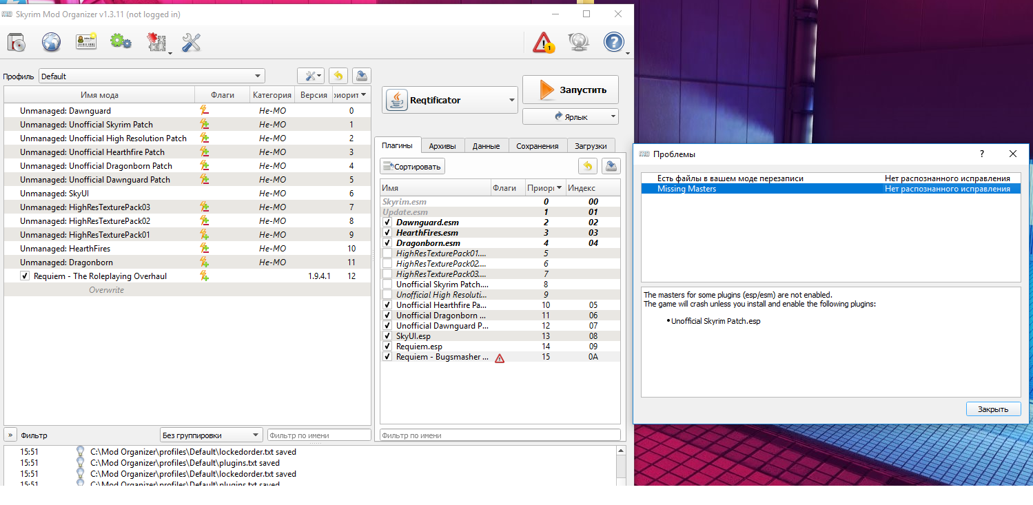
Task: Restore mod list backup next to profile
Action: [338, 76]
